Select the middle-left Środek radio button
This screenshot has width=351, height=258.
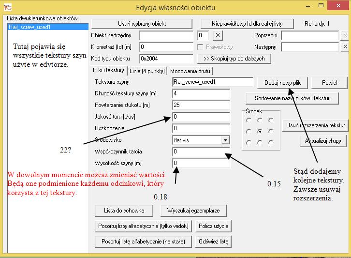coord(249,131)
